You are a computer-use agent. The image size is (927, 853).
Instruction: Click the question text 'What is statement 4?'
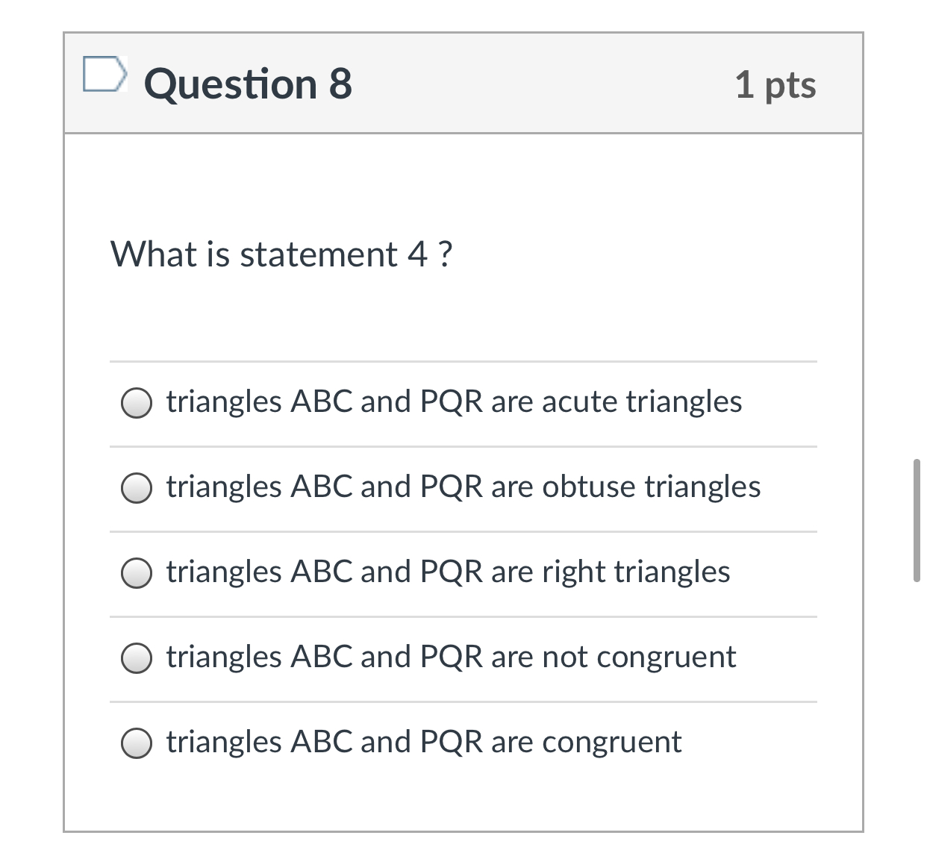coord(282,254)
